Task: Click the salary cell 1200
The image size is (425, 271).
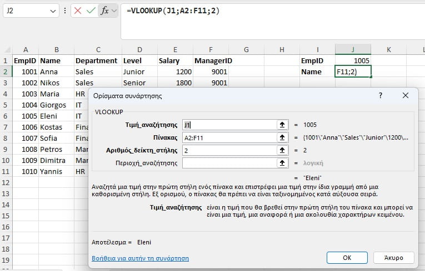Action: coord(175,71)
